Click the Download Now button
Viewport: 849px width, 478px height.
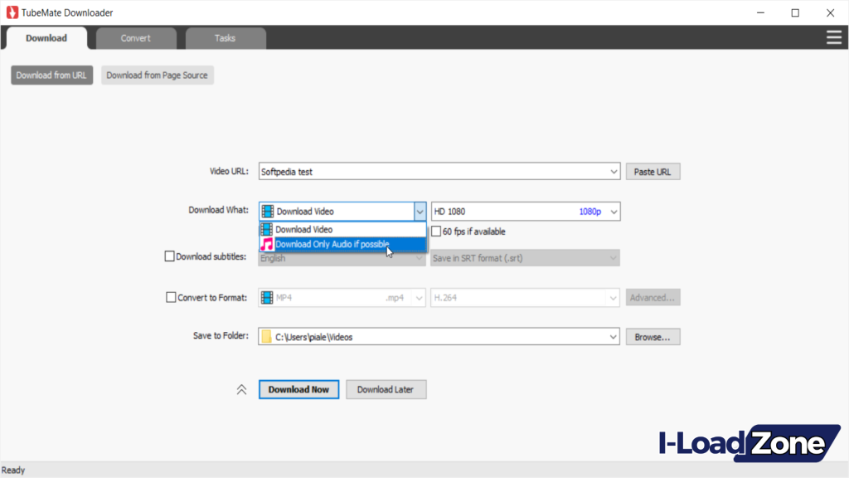pos(298,389)
